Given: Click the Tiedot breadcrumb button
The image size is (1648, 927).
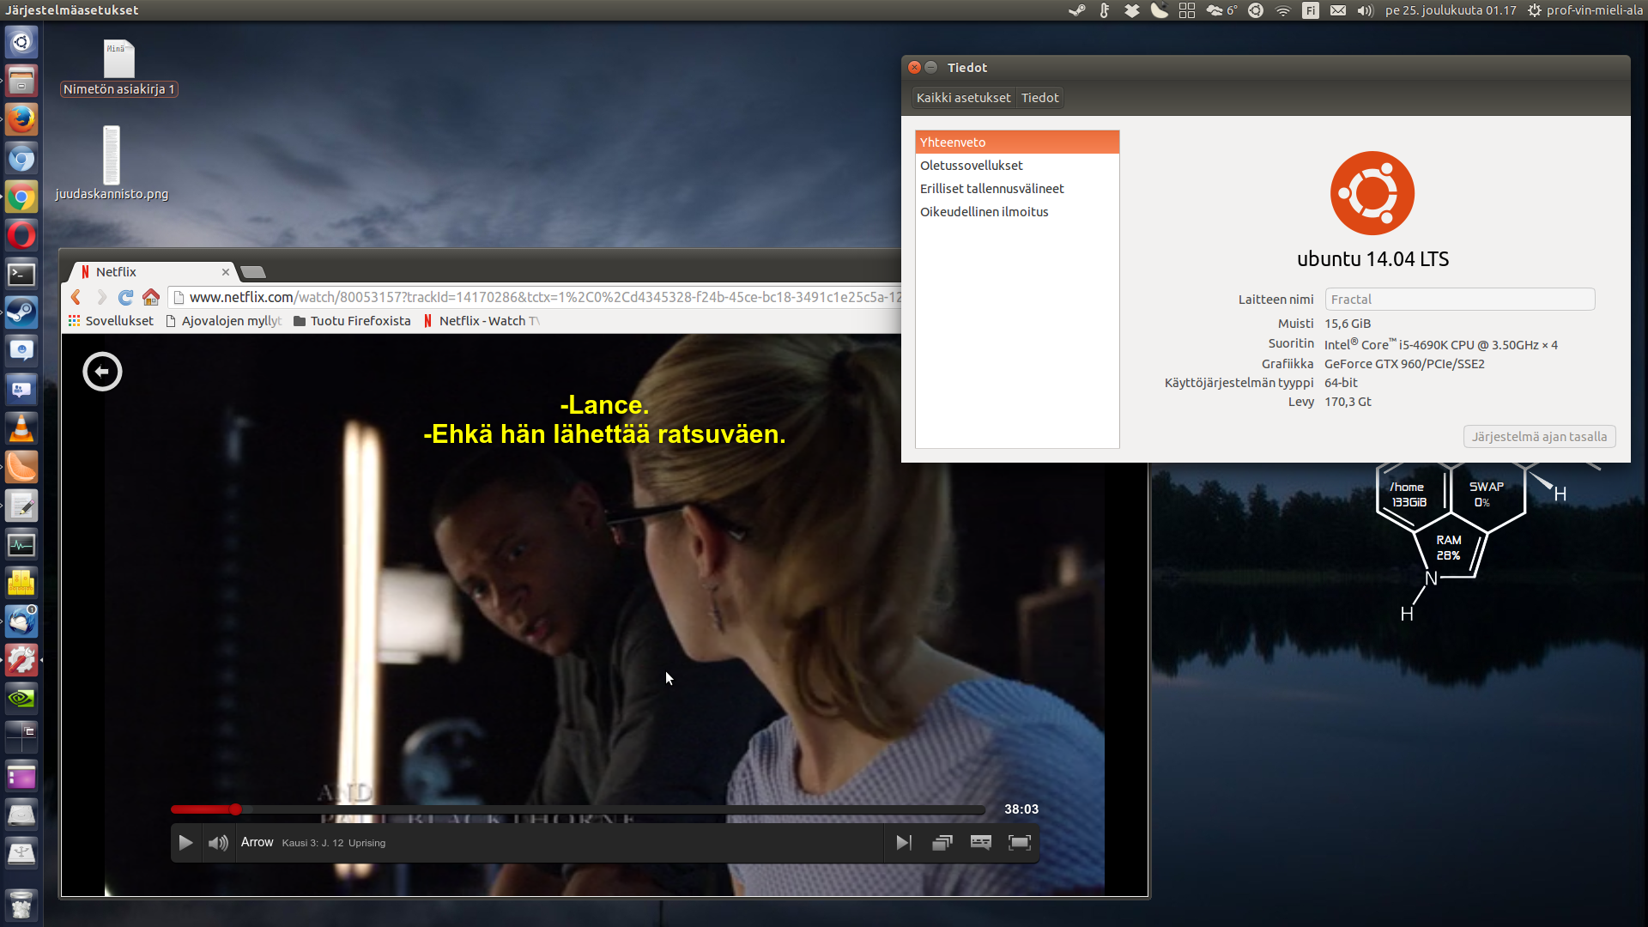Looking at the screenshot, I should click(1039, 98).
